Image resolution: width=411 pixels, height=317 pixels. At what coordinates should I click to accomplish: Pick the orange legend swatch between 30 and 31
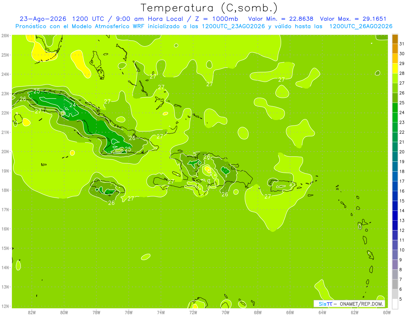point(395,49)
